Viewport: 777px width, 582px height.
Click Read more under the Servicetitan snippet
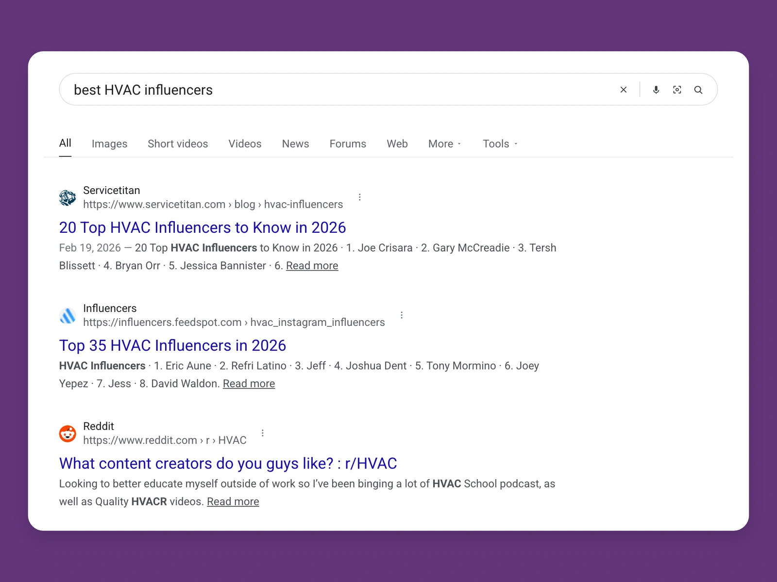point(312,266)
